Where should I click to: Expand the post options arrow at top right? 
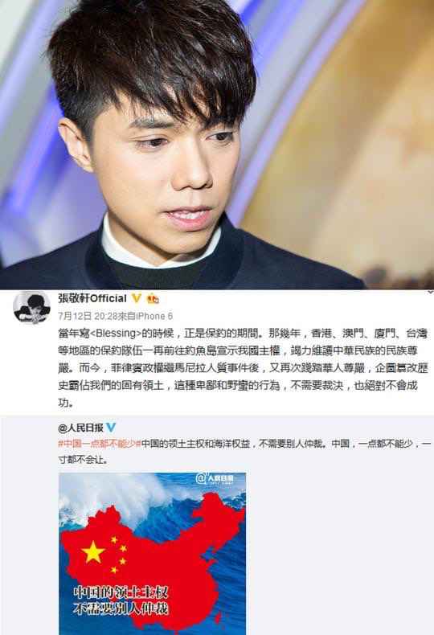coord(430,292)
